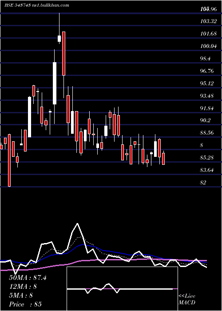Click the 12MA value readout
The width and height of the screenshot is (222, 311).
click(23, 287)
